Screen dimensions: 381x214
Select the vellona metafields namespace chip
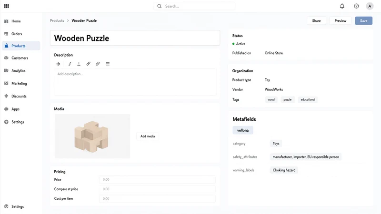click(x=243, y=130)
